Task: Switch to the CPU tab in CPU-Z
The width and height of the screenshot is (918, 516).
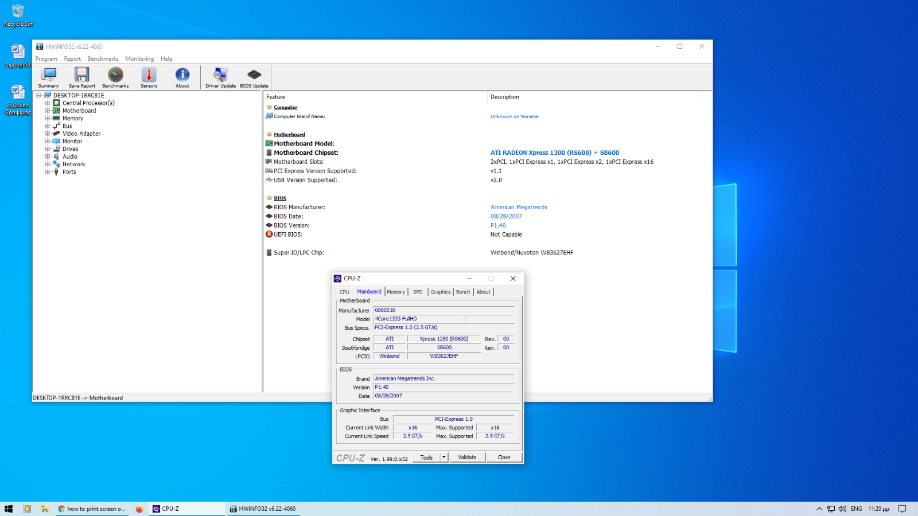Action: (344, 292)
